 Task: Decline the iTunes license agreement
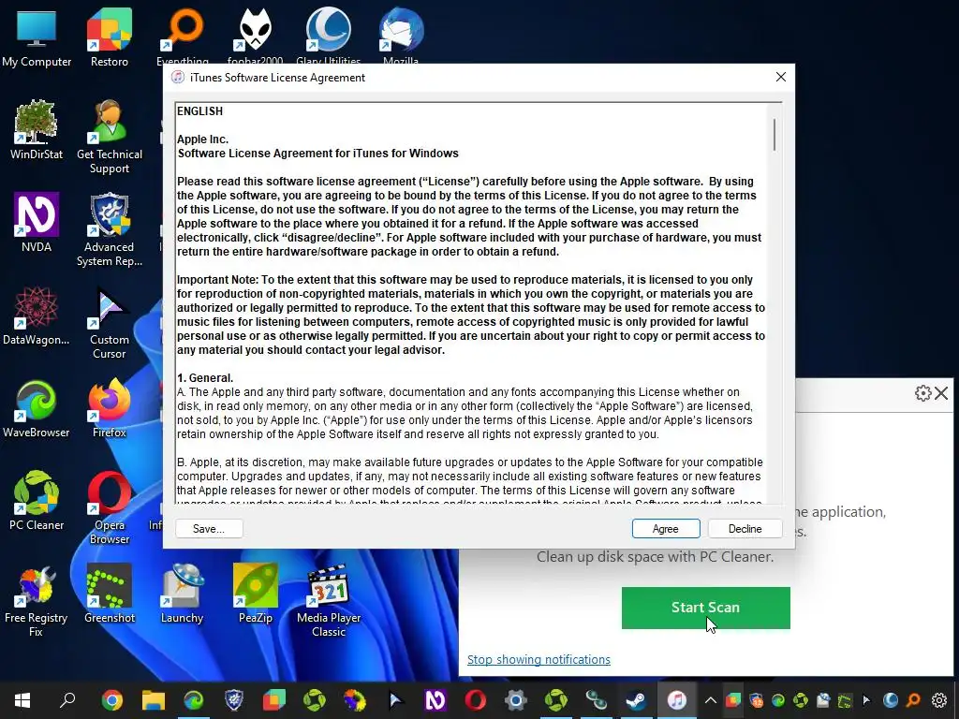pos(745,529)
